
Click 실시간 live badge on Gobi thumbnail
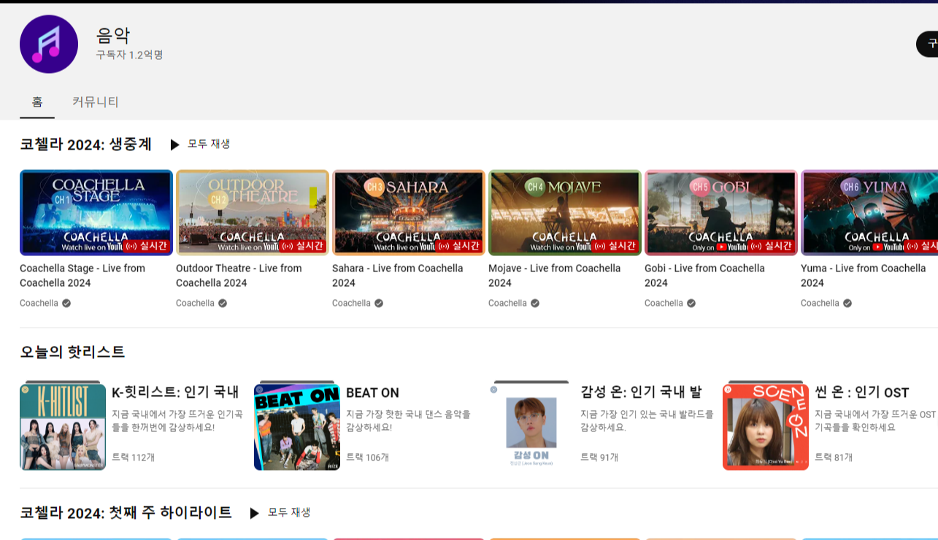point(771,246)
